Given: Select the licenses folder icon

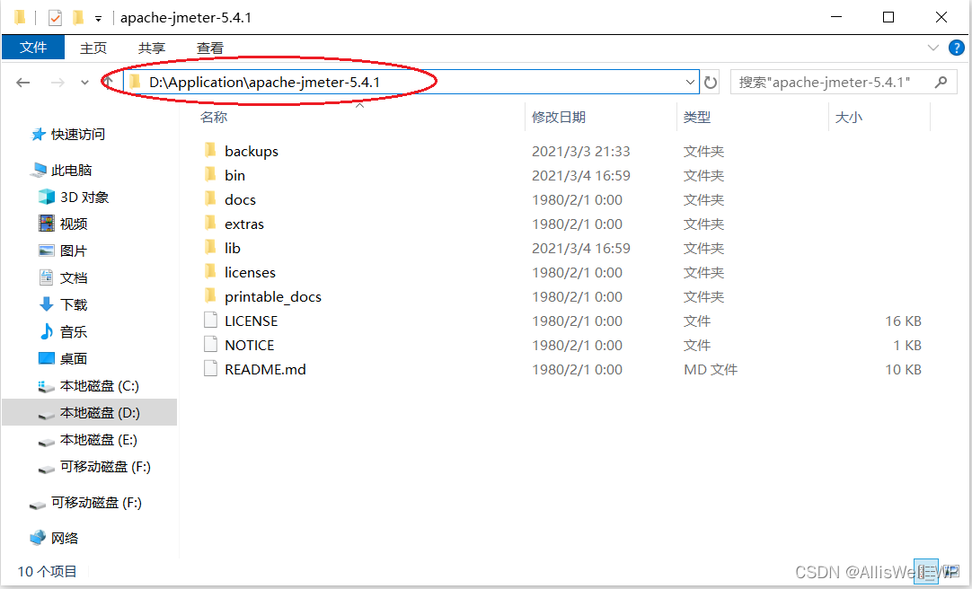Looking at the screenshot, I should click(x=211, y=271).
